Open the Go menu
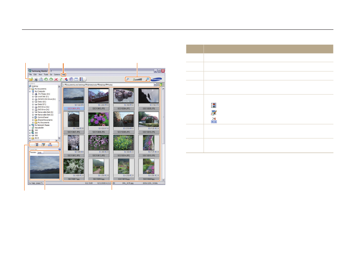 click(x=51, y=74)
